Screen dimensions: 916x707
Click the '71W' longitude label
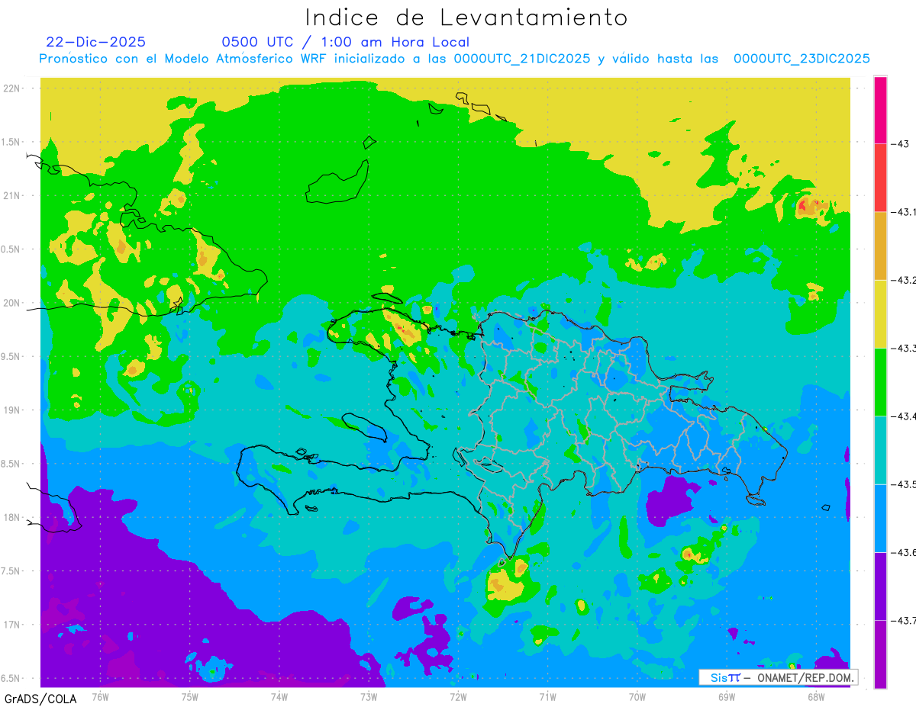(547, 696)
